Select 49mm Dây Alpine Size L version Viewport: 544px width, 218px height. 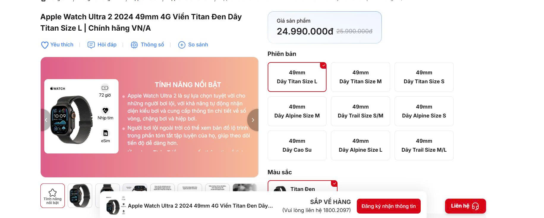[x=360, y=145]
